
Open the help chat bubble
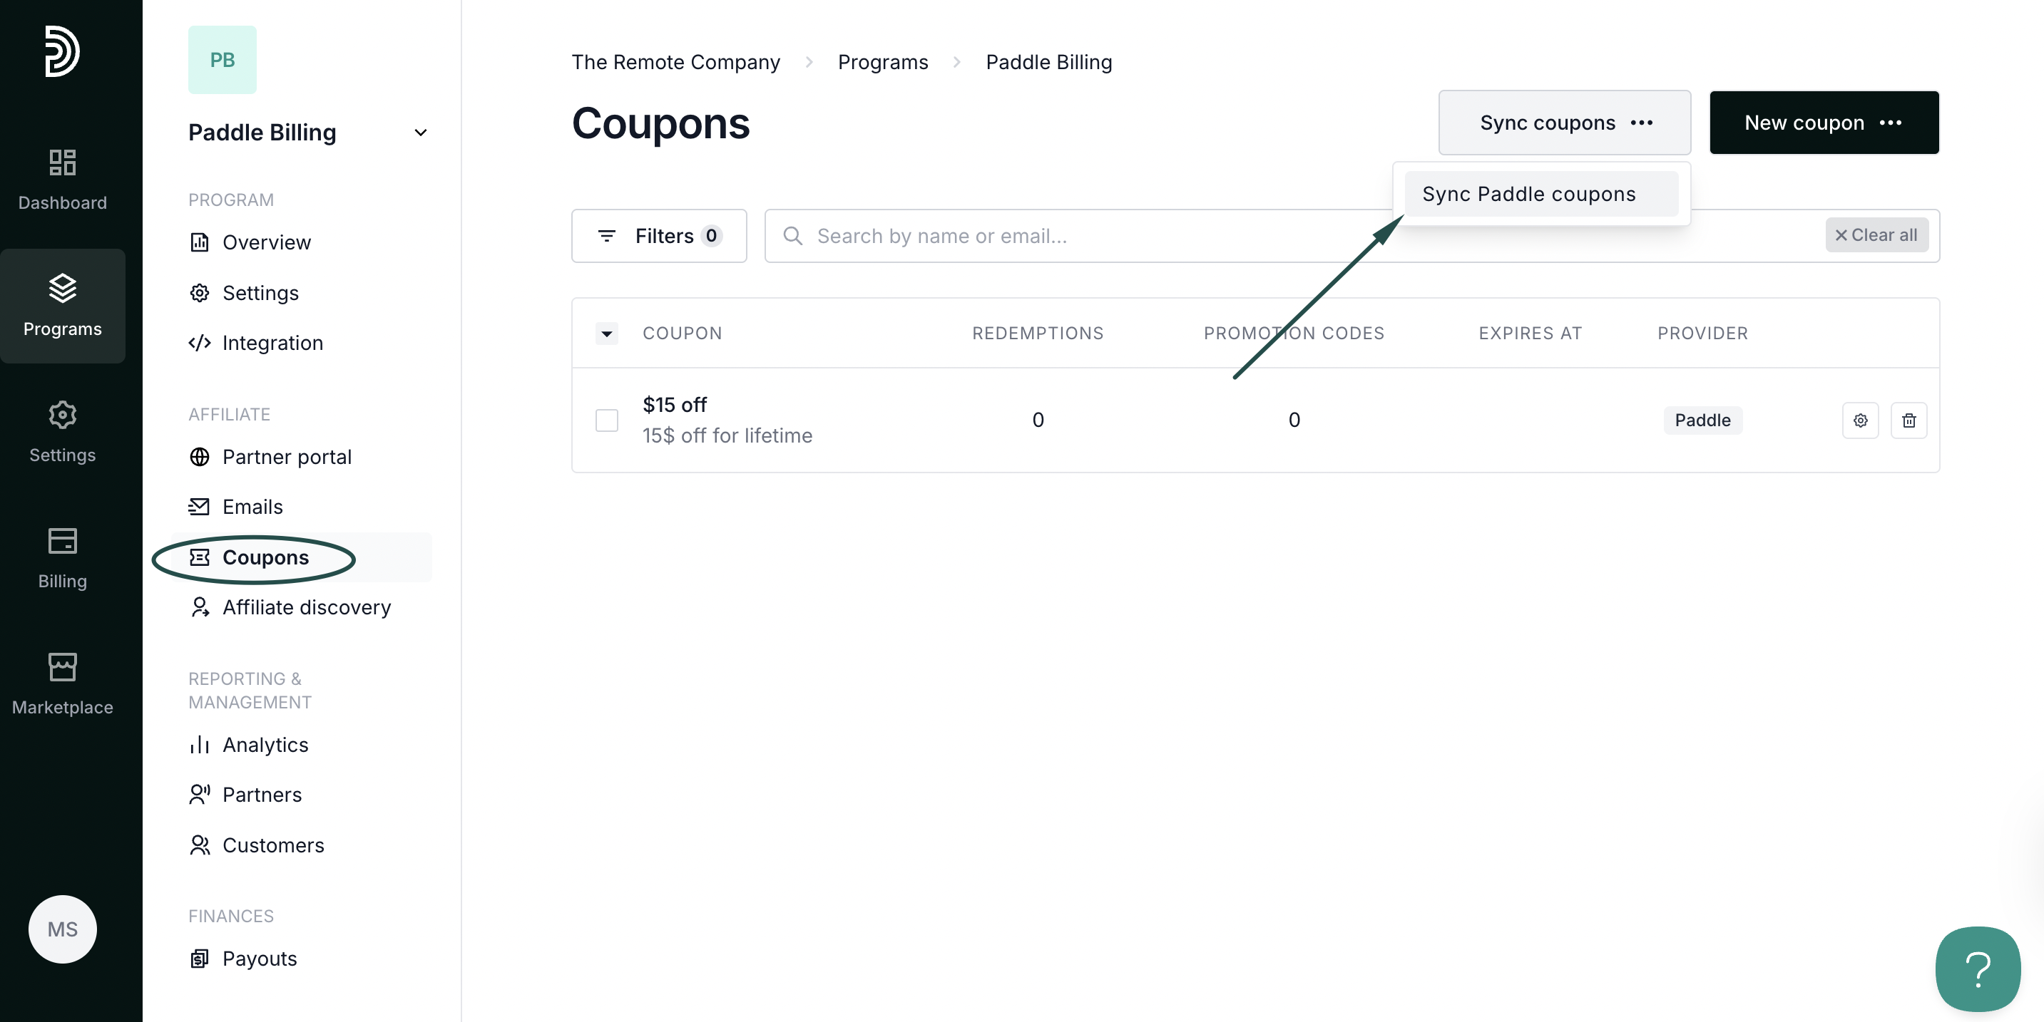tap(1976, 968)
